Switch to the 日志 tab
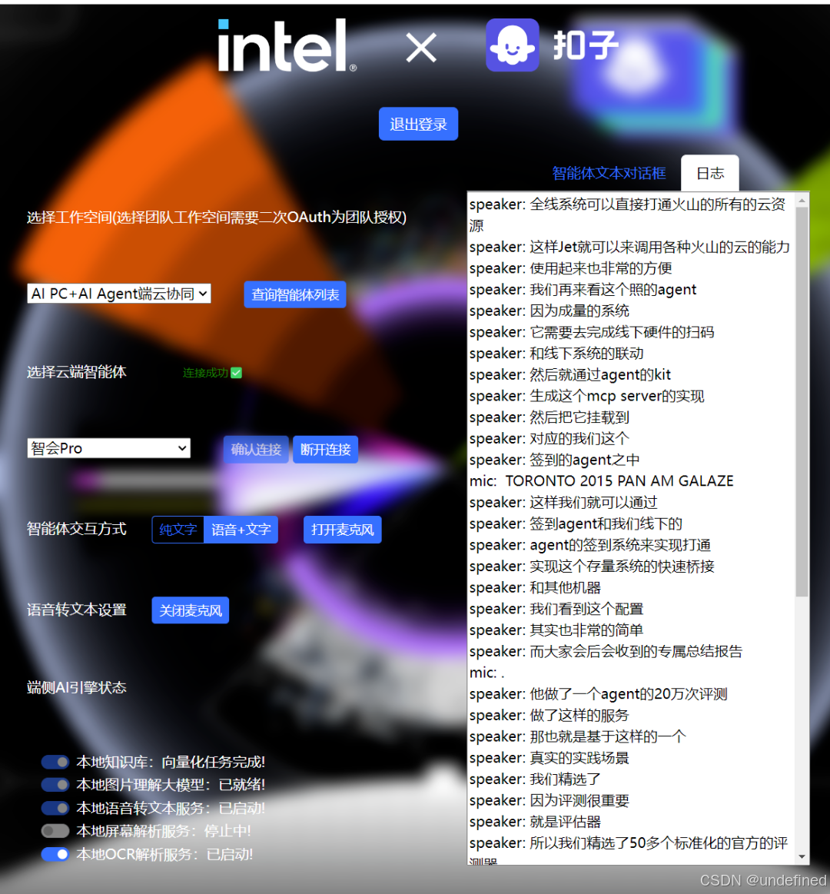 coord(710,173)
